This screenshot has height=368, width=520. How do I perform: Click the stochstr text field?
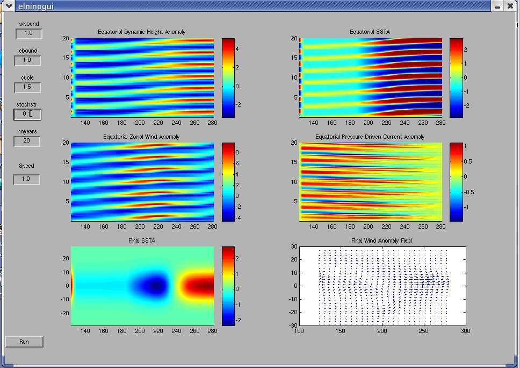27,114
